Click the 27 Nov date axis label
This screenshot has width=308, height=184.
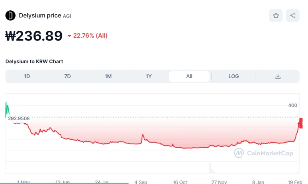(219, 182)
